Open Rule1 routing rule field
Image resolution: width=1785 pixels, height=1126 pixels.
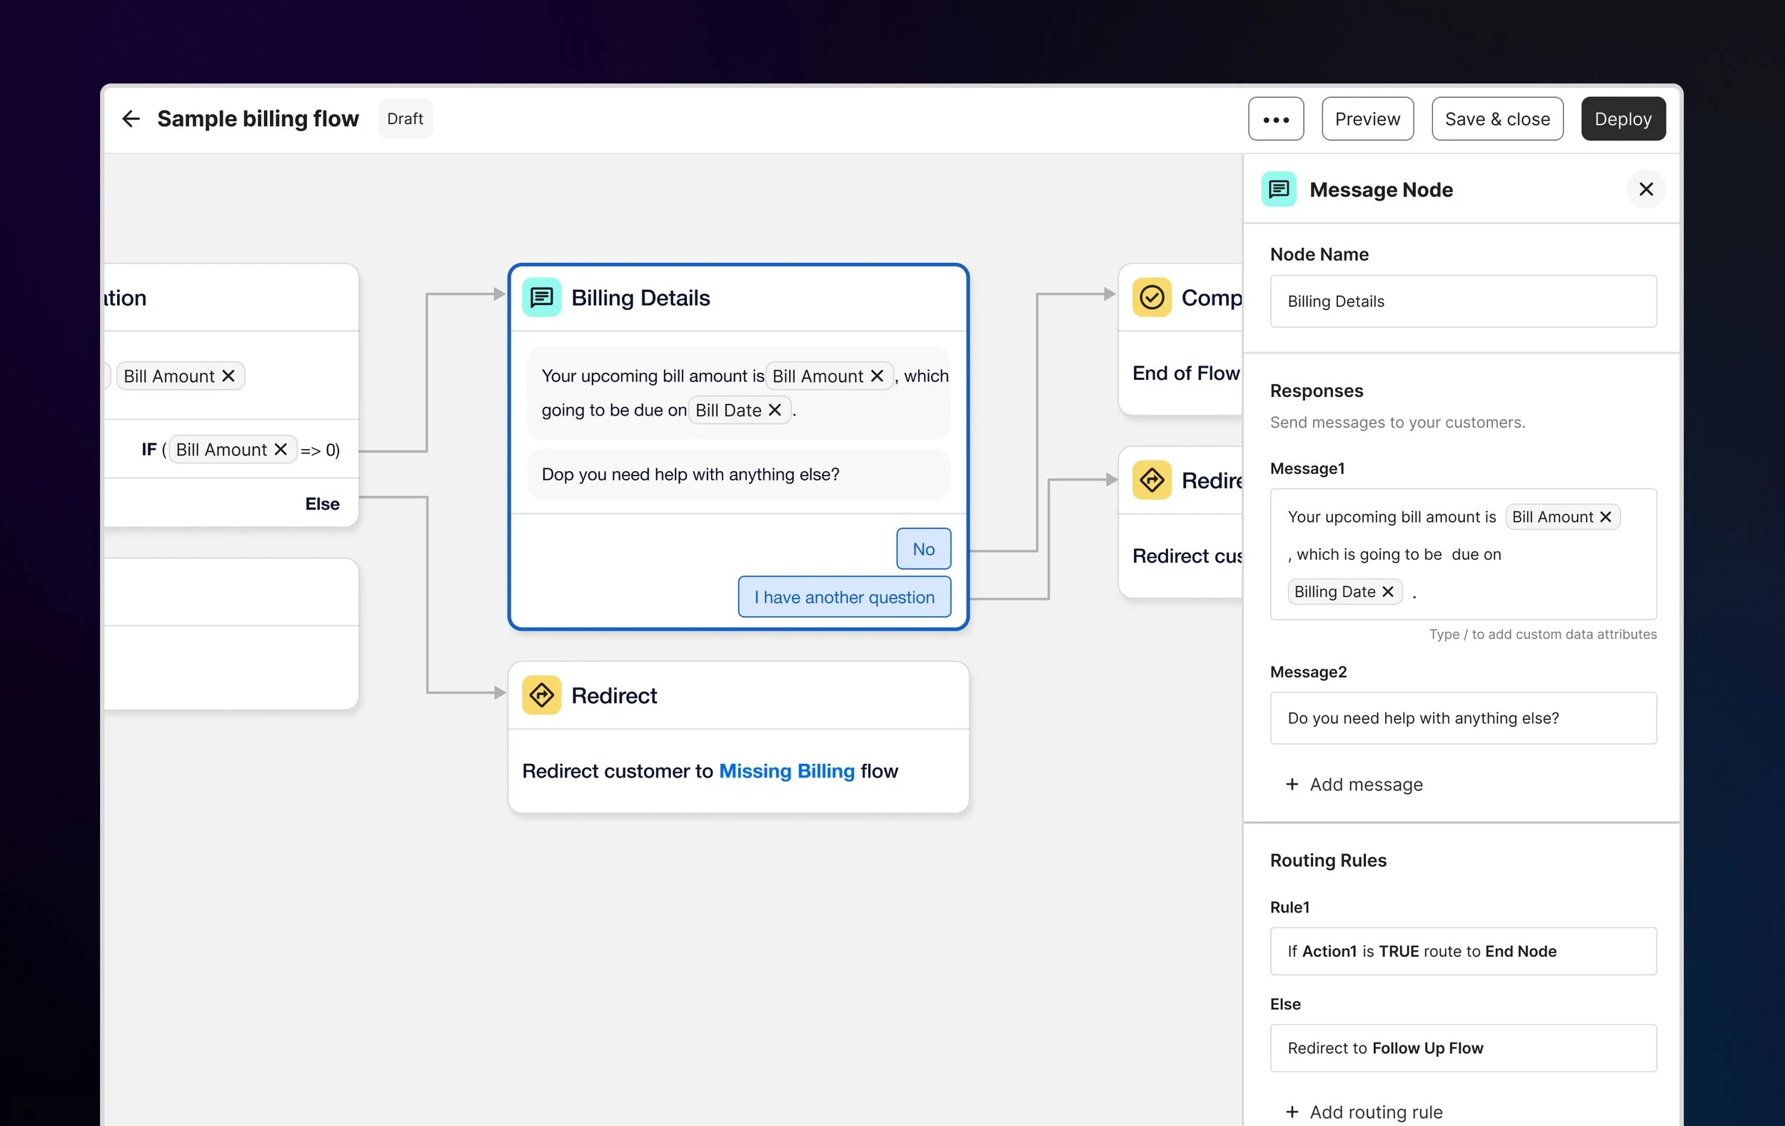point(1463,951)
